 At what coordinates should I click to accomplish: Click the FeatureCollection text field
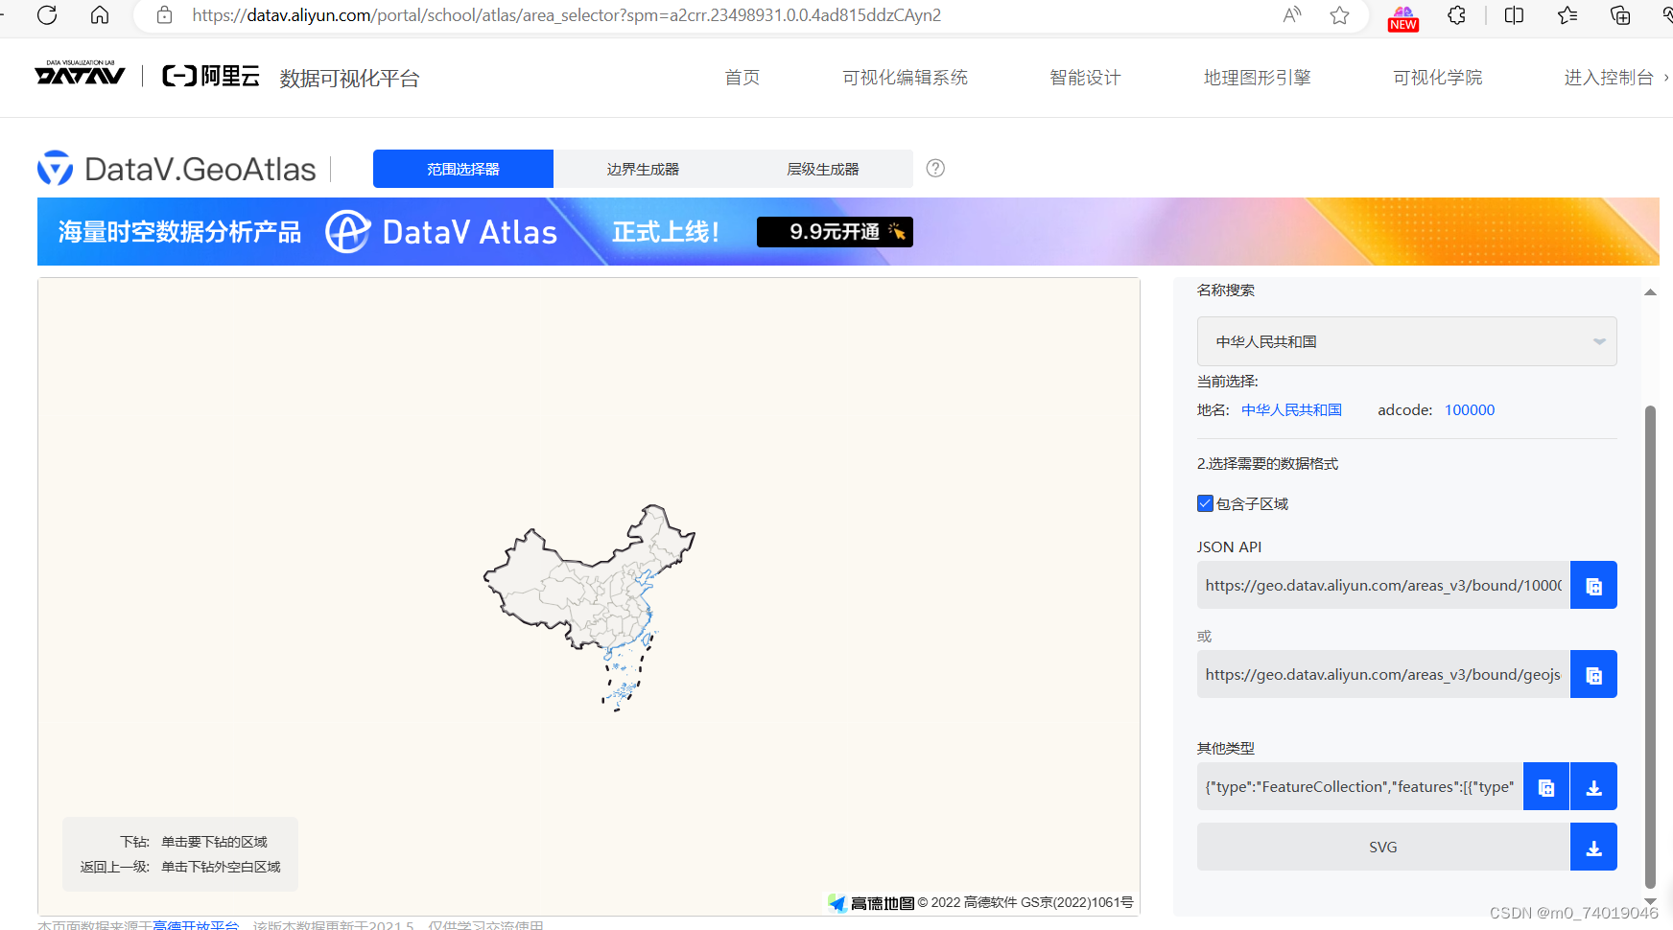[1359, 786]
